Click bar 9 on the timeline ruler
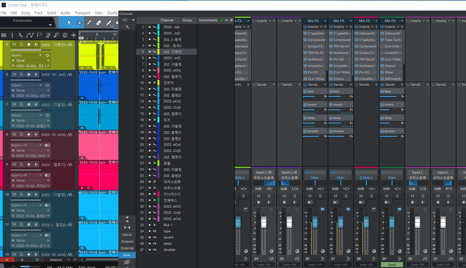 [x=97, y=34]
